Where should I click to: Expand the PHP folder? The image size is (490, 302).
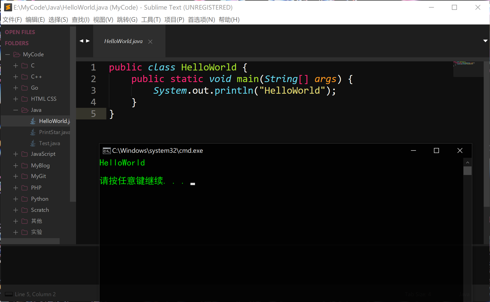tap(16, 188)
